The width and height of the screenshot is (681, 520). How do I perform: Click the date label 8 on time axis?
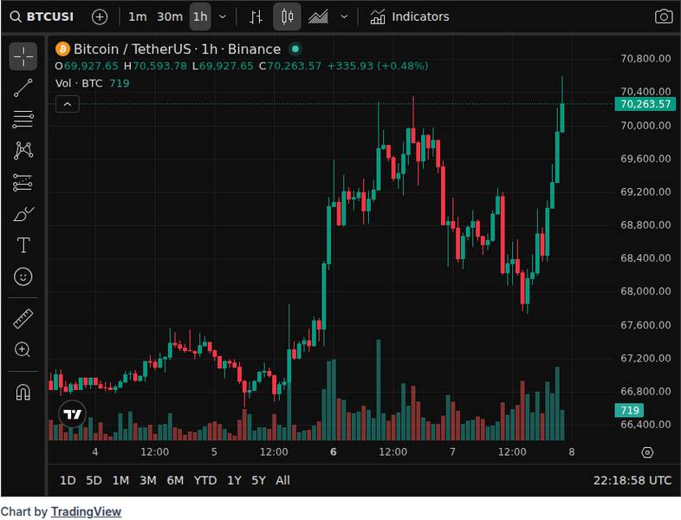point(572,452)
